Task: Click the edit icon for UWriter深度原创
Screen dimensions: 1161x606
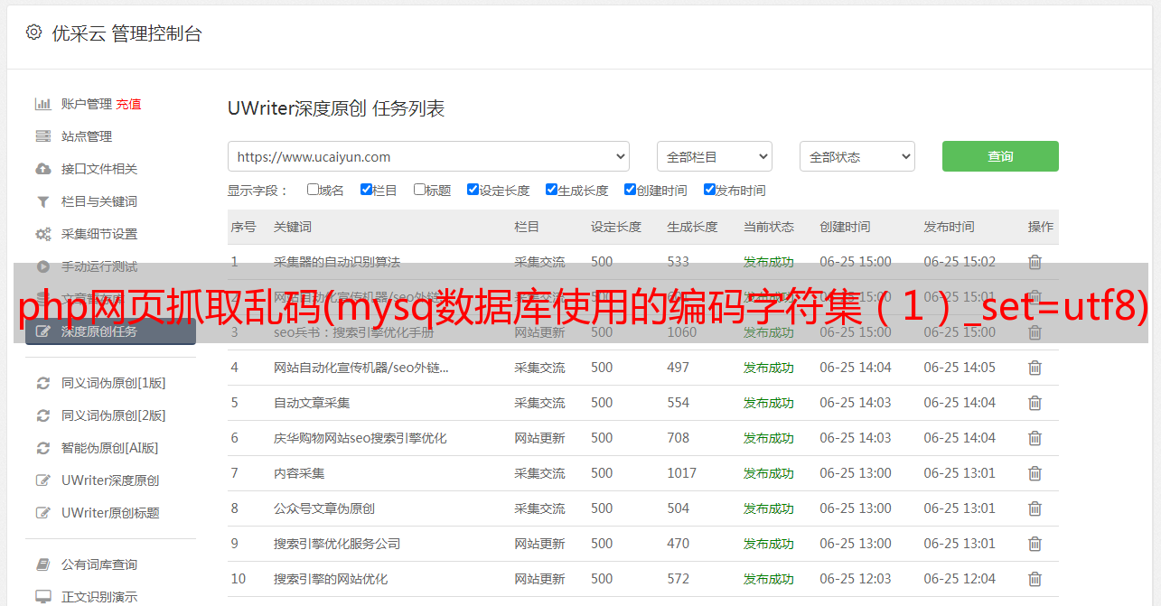Action: click(42, 480)
